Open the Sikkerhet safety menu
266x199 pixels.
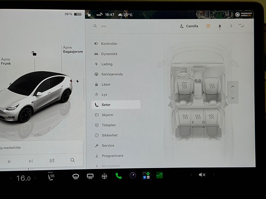pos(106,135)
